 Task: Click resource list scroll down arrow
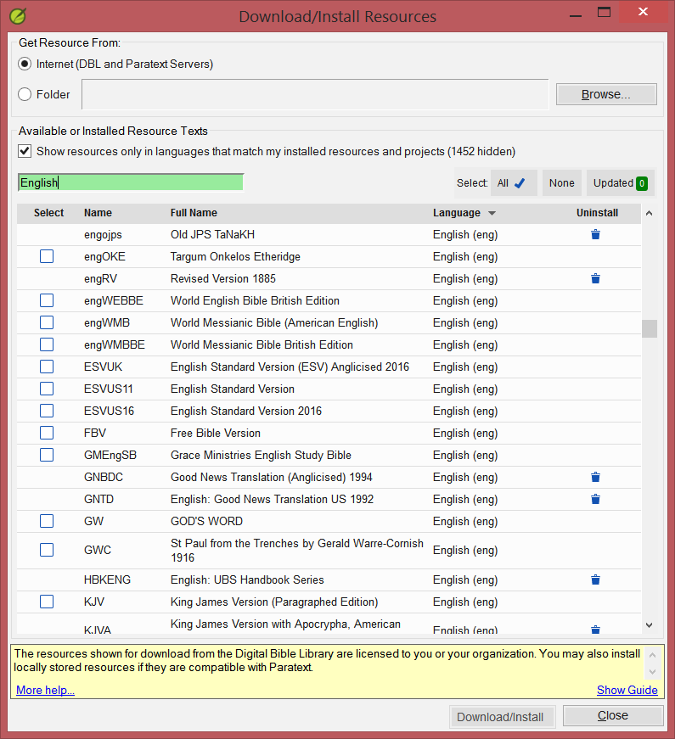pyautogui.click(x=649, y=625)
